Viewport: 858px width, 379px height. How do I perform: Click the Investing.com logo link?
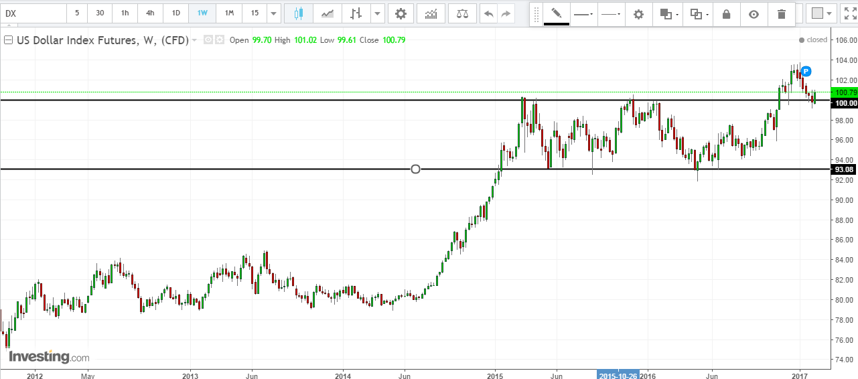point(48,356)
